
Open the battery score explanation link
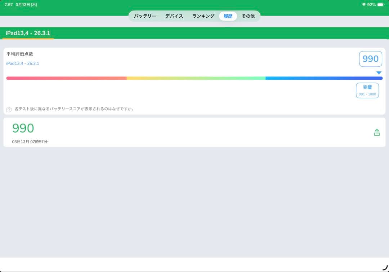74,109
